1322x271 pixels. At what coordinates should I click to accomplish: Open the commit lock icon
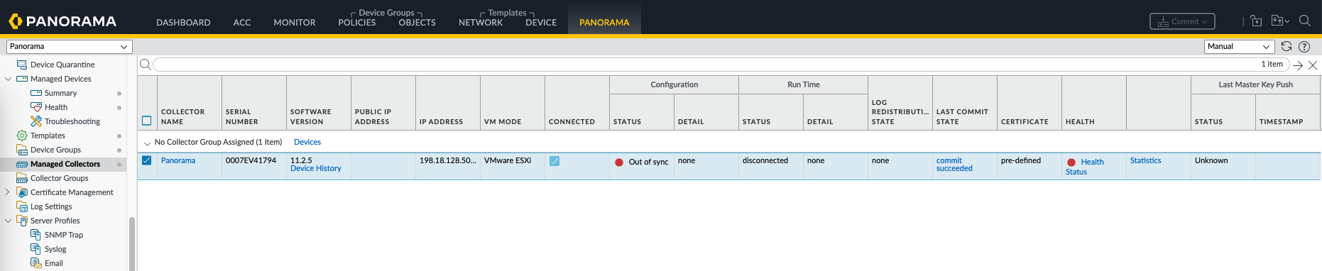[x=1256, y=21]
